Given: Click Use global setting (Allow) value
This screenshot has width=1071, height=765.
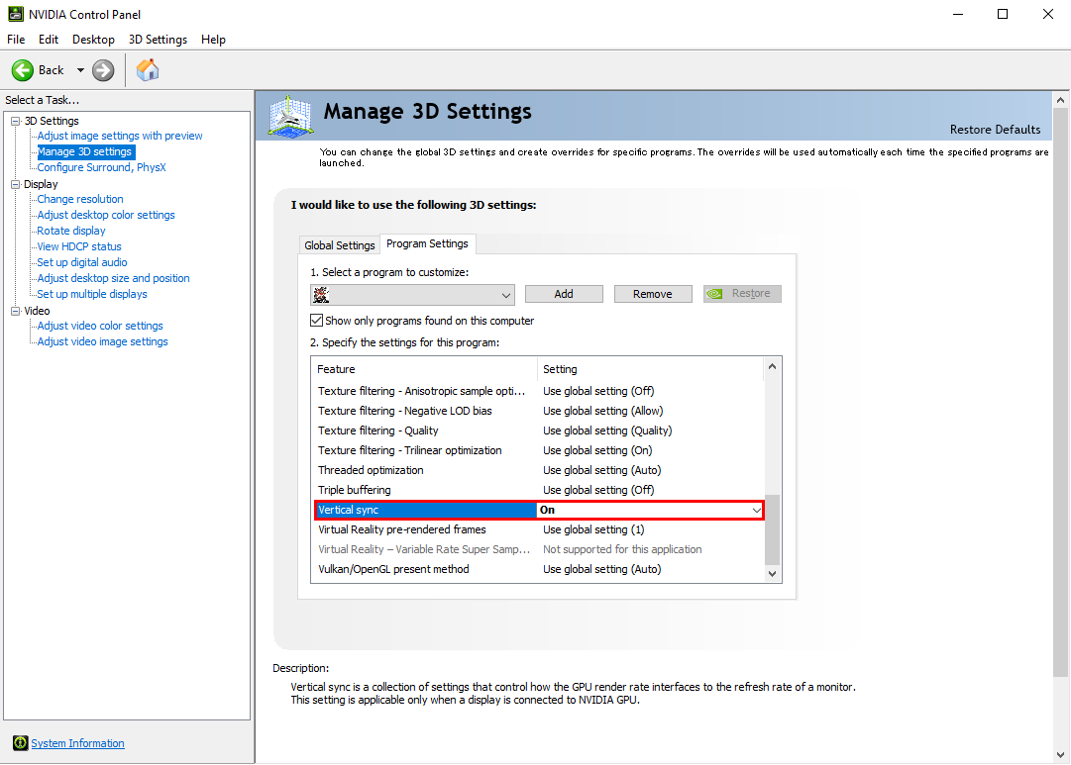Looking at the screenshot, I should [x=603, y=411].
